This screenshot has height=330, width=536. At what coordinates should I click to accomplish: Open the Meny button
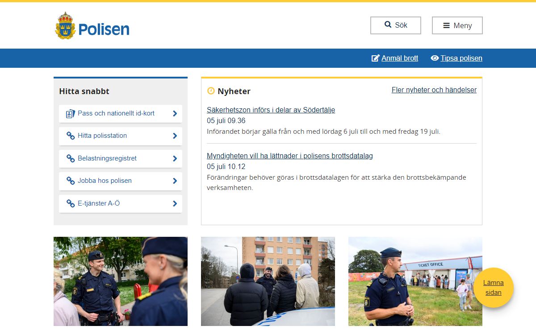457,25
